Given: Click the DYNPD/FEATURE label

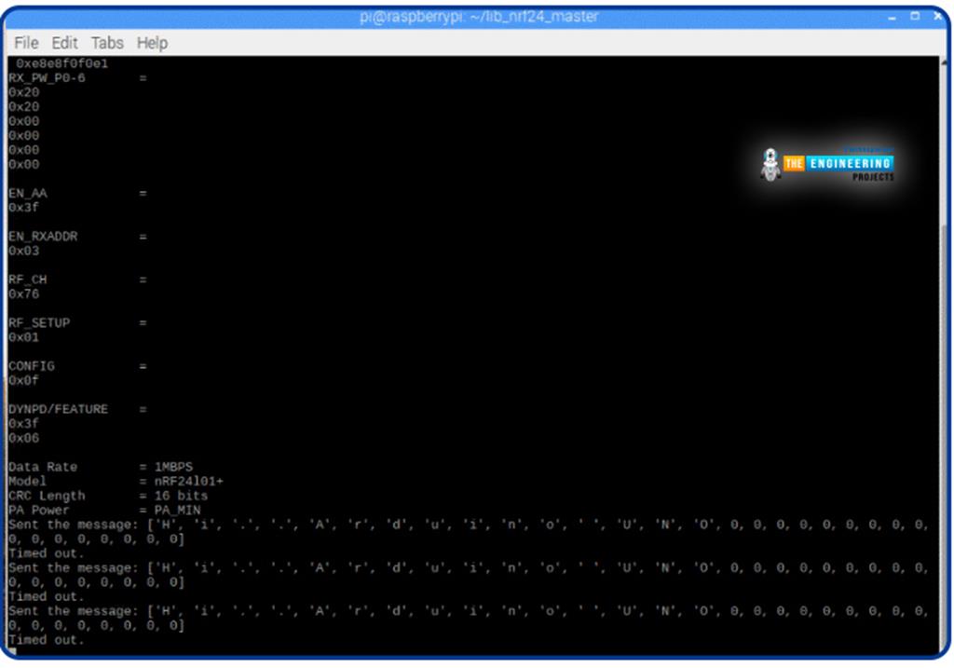Looking at the screenshot, I should point(58,409).
